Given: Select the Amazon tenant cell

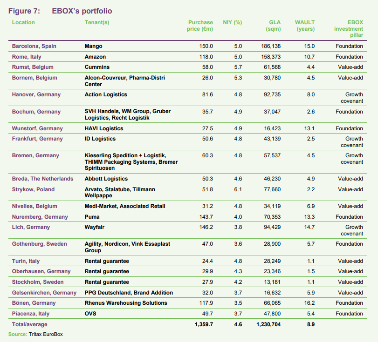Looking at the screenshot, I should point(96,57).
